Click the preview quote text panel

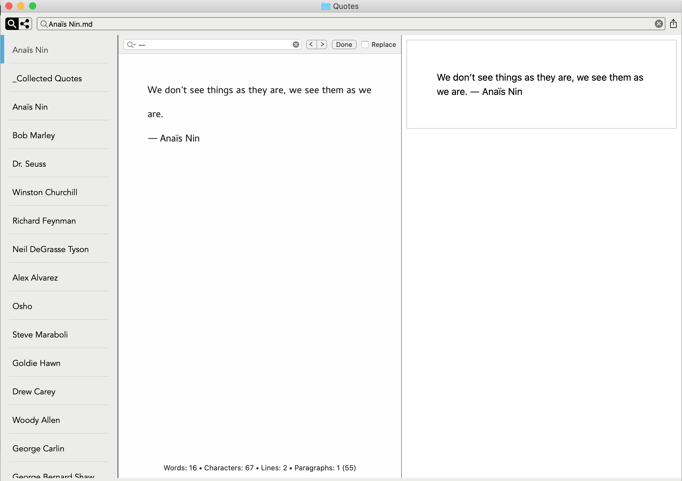click(541, 85)
